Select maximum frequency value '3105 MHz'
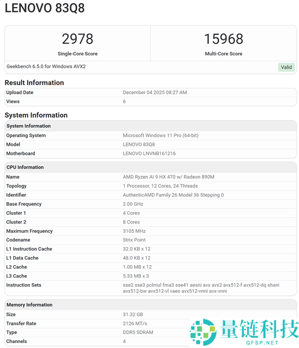299x348 pixels. (134, 231)
